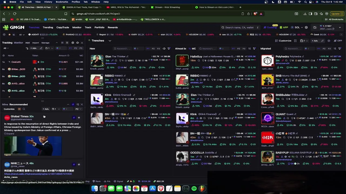This screenshot has height=194, width=346.
Task: Open wallet count dropdown in Trenches header
Action: click(x=304, y=41)
